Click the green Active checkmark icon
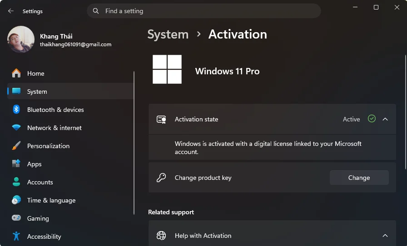Image resolution: width=407 pixels, height=246 pixels. tap(372, 119)
